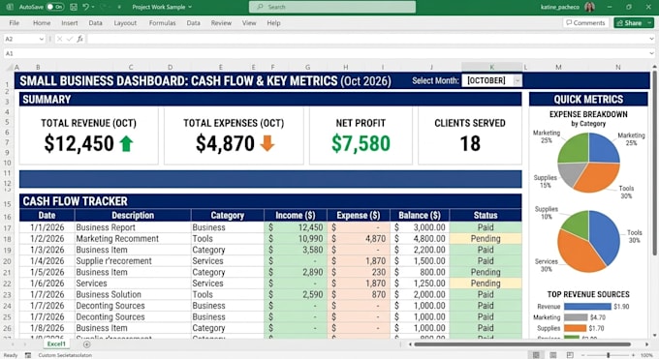
Task: Open the Help ribbon tab
Action: [273, 23]
